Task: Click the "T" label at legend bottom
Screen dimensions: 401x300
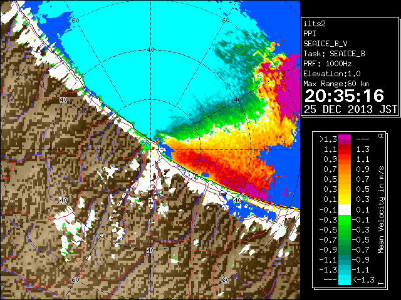Action: 381,283
